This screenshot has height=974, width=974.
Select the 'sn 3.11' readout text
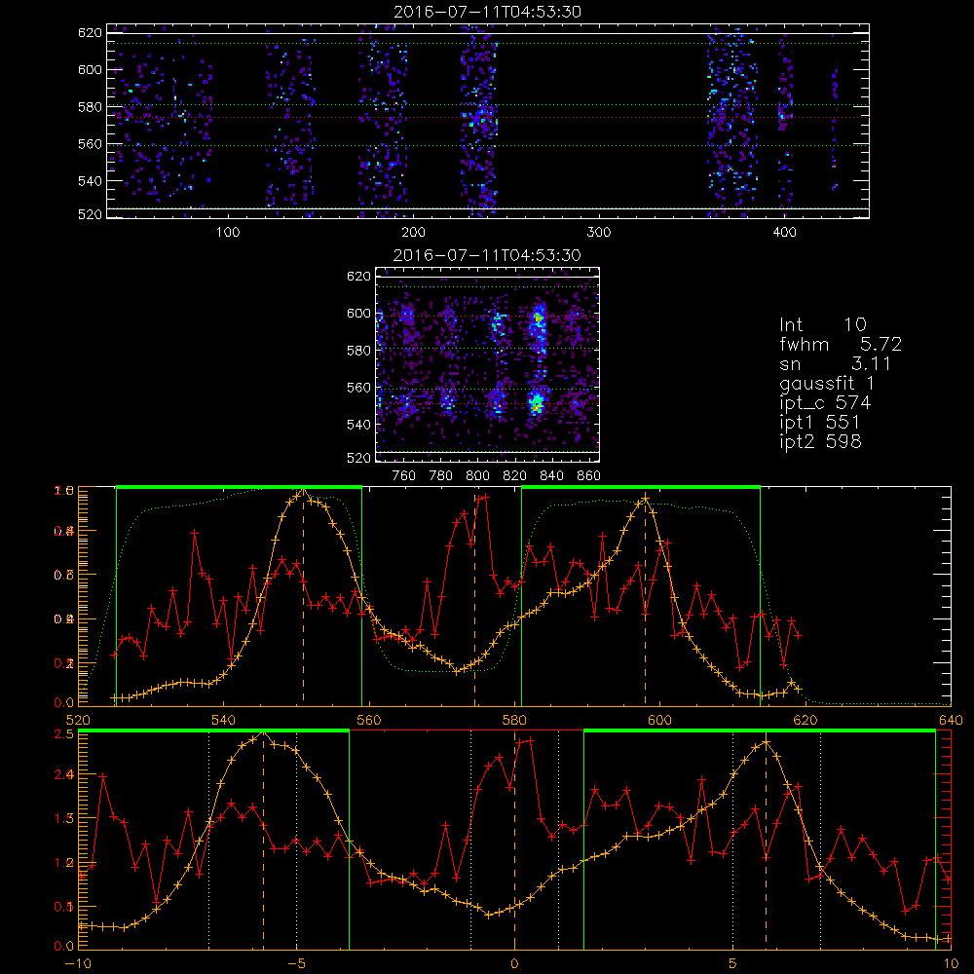pyautogui.click(x=836, y=363)
